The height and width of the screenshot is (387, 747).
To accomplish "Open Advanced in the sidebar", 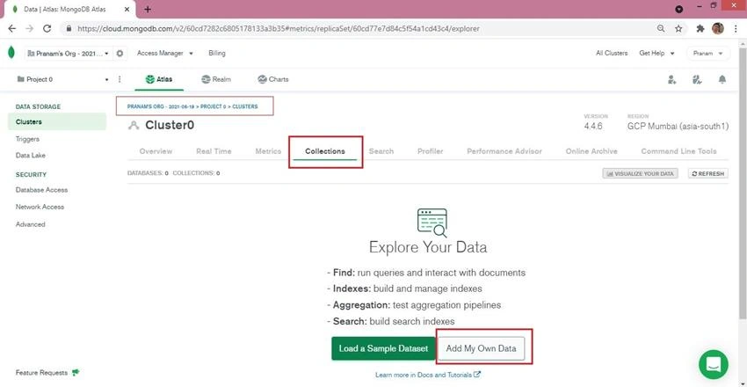I will pos(30,224).
